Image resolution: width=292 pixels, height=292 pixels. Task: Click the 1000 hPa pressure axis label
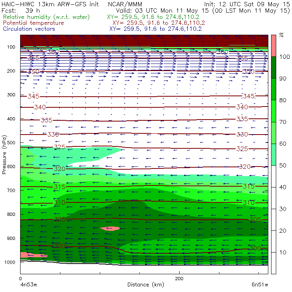click(10, 262)
